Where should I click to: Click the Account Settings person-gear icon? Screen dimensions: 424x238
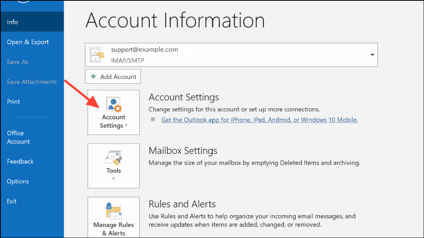coord(114,104)
